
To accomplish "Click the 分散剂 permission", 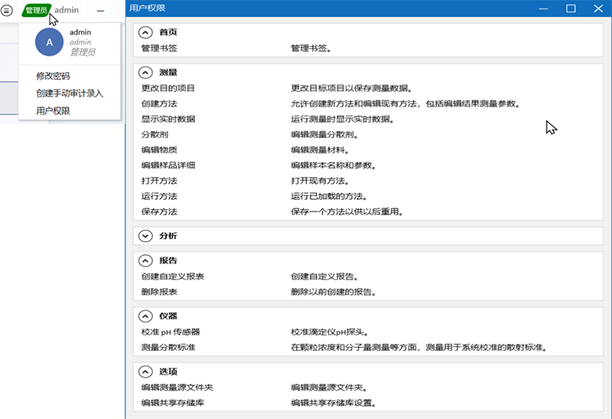I will pyautogui.click(x=155, y=135).
